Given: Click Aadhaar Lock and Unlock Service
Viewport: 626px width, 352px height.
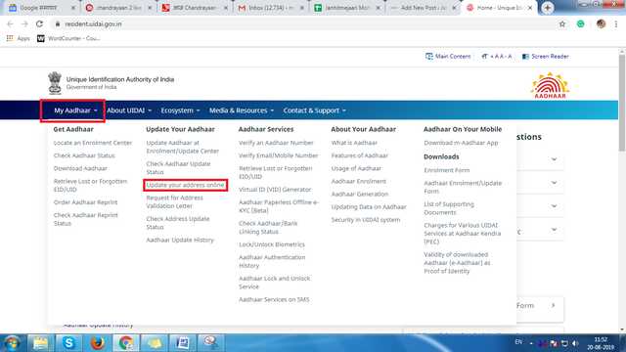Looking at the screenshot, I should click(x=274, y=283).
